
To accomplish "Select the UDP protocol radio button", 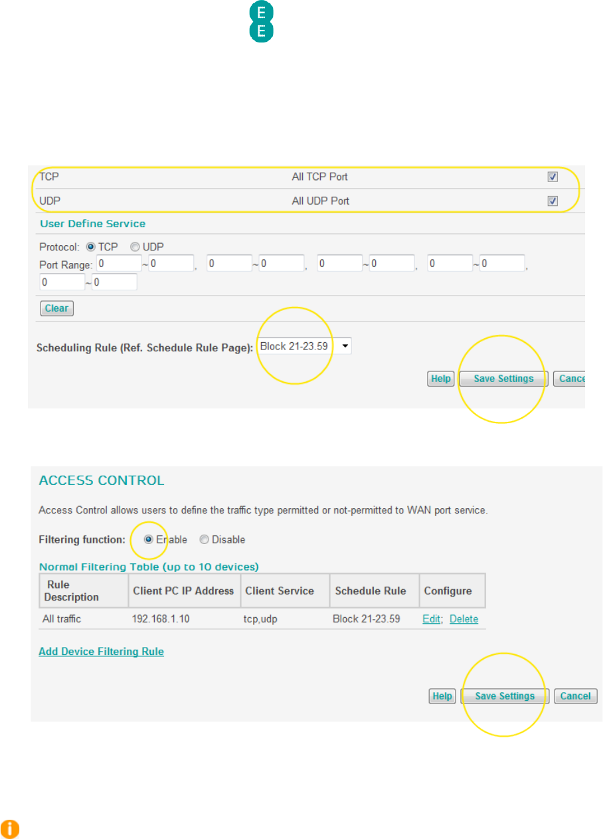I will point(135,246).
